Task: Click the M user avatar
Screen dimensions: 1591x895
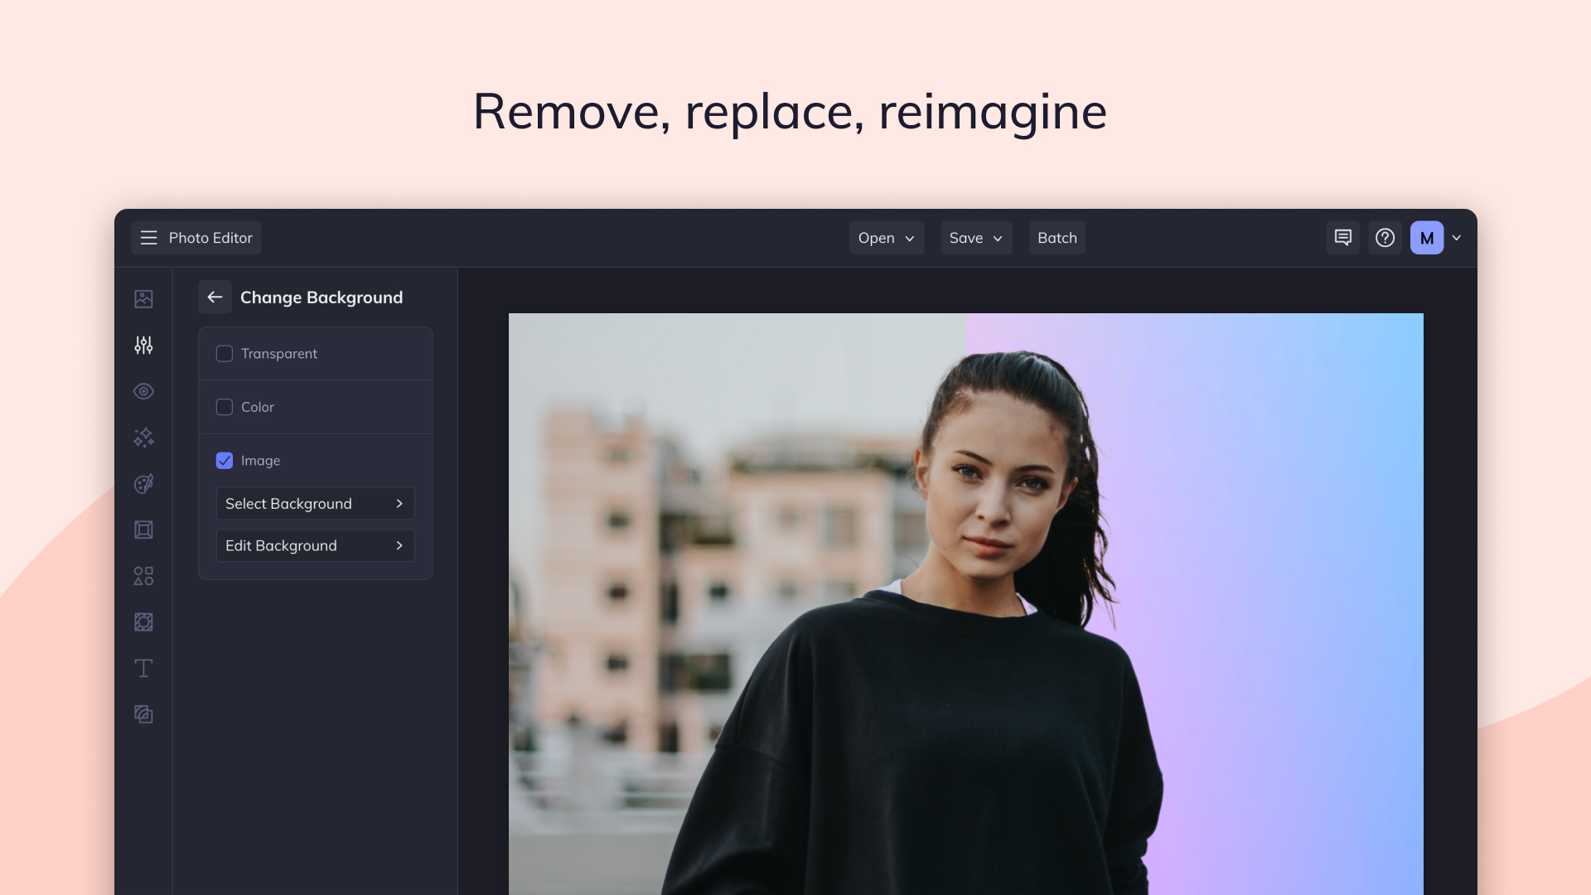Action: pos(1427,238)
